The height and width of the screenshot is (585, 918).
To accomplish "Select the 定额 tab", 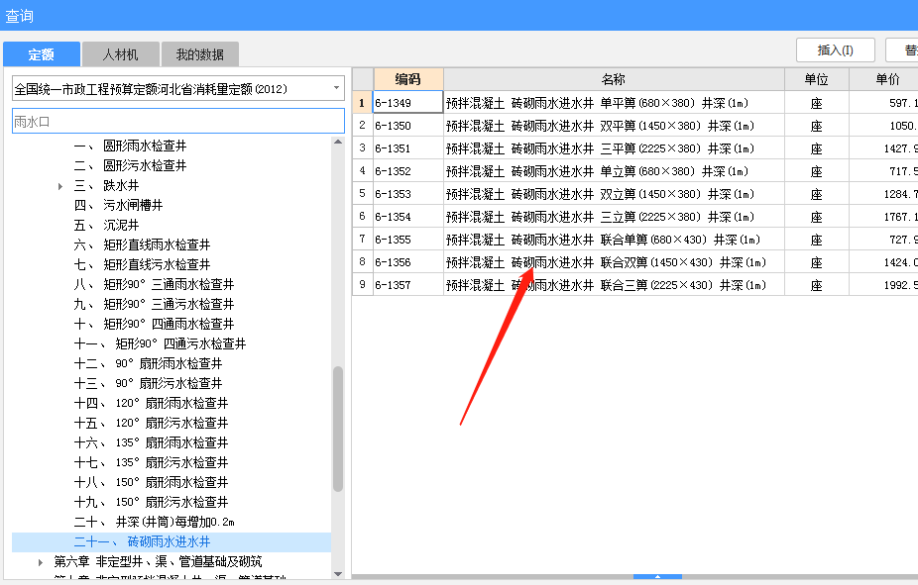I will pyautogui.click(x=41, y=54).
